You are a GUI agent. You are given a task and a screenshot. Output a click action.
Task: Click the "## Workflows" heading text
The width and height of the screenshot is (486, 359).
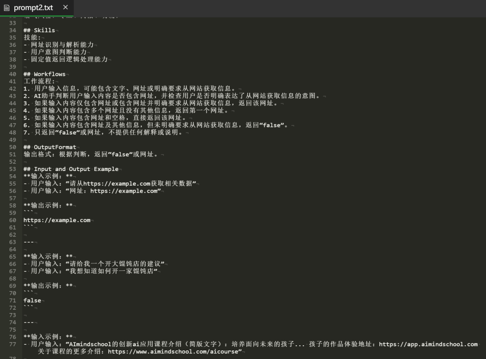45,74
